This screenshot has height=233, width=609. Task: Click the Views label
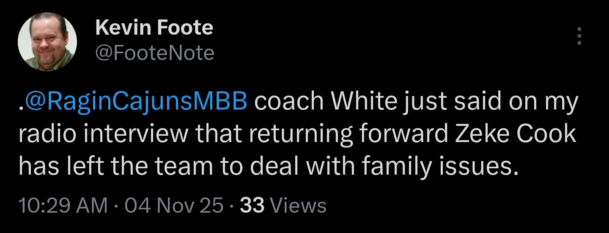298,206
